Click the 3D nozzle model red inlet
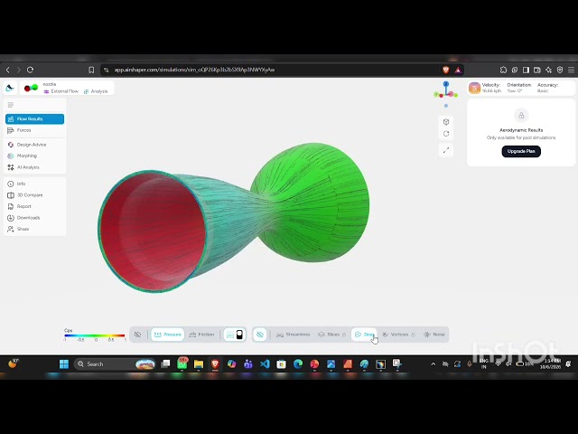This screenshot has width=578, height=434. (153, 231)
